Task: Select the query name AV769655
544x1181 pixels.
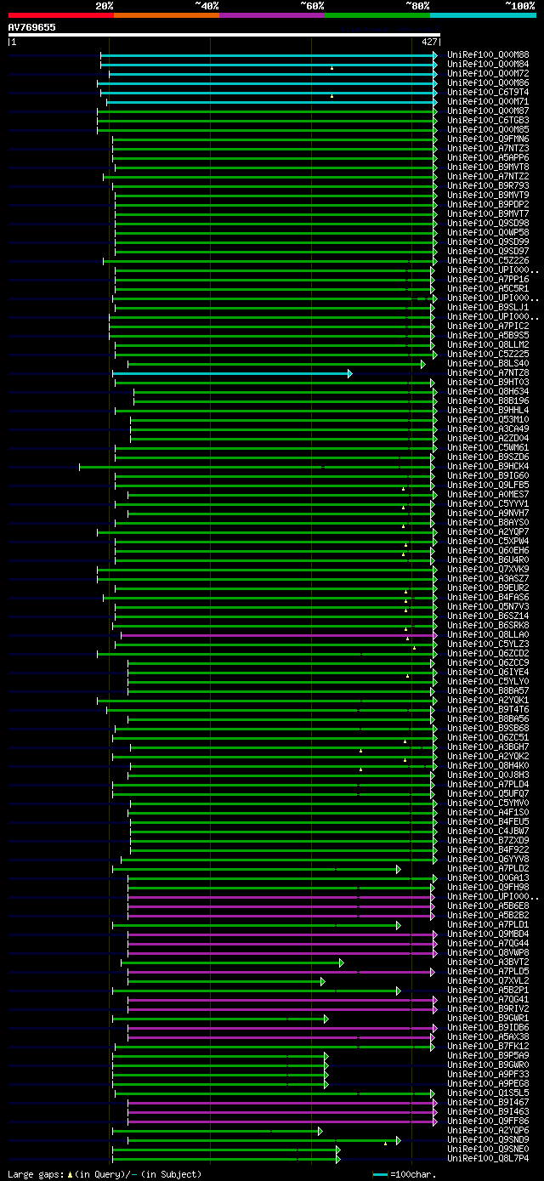Action: tap(32, 27)
